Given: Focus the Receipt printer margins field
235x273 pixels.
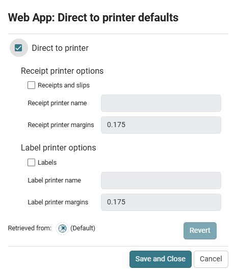Looking at the screenshot, I should (161, 125).
